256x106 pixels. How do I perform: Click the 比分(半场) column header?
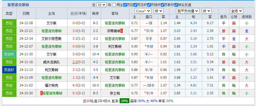click(79, 13)
